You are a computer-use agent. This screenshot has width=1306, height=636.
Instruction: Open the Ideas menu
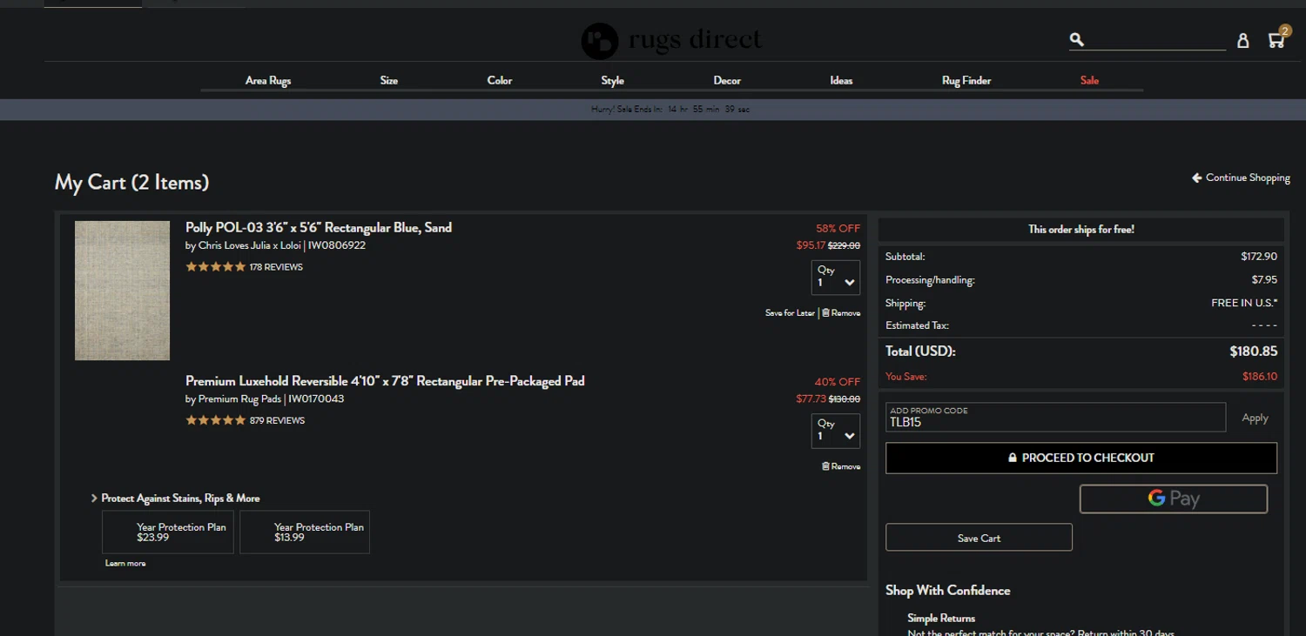click(x=841, y=80)
